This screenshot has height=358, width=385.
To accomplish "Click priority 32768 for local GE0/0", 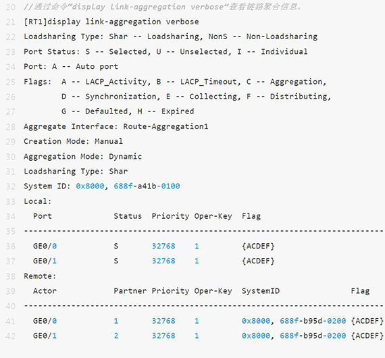I will (x=163, y=246).
